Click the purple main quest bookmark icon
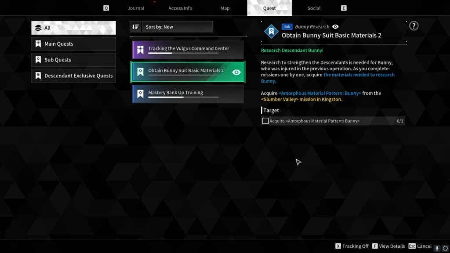 coord(140,50)
